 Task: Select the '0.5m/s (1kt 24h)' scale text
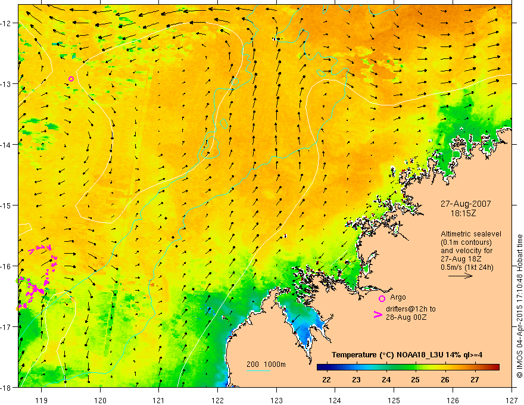(467, 267)
